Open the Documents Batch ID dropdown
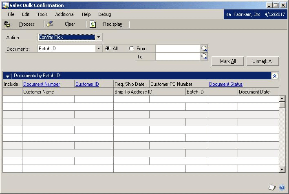This screenshot has height=194, width=289. 99,49
